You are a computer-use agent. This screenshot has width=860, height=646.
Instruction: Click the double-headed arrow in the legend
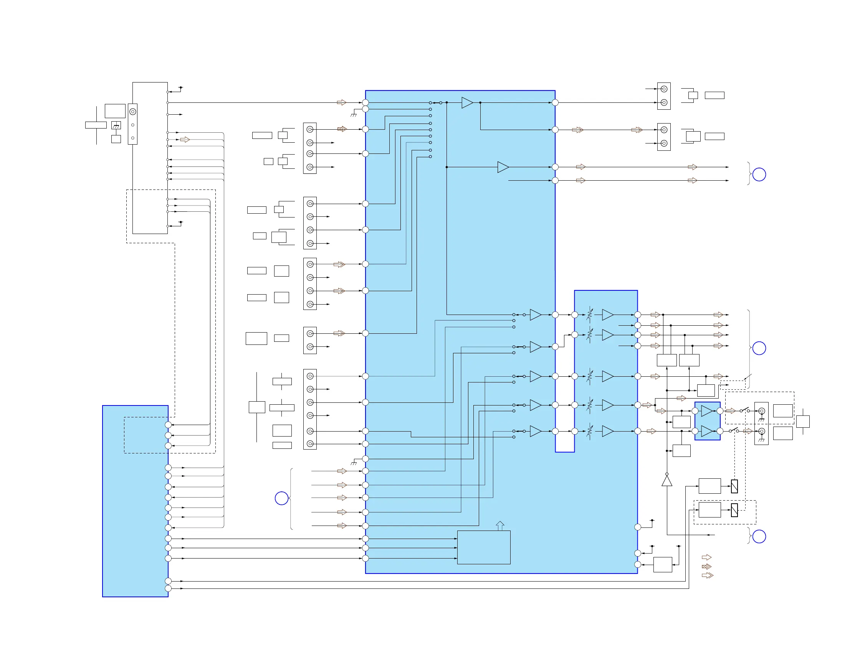[708, 575]
